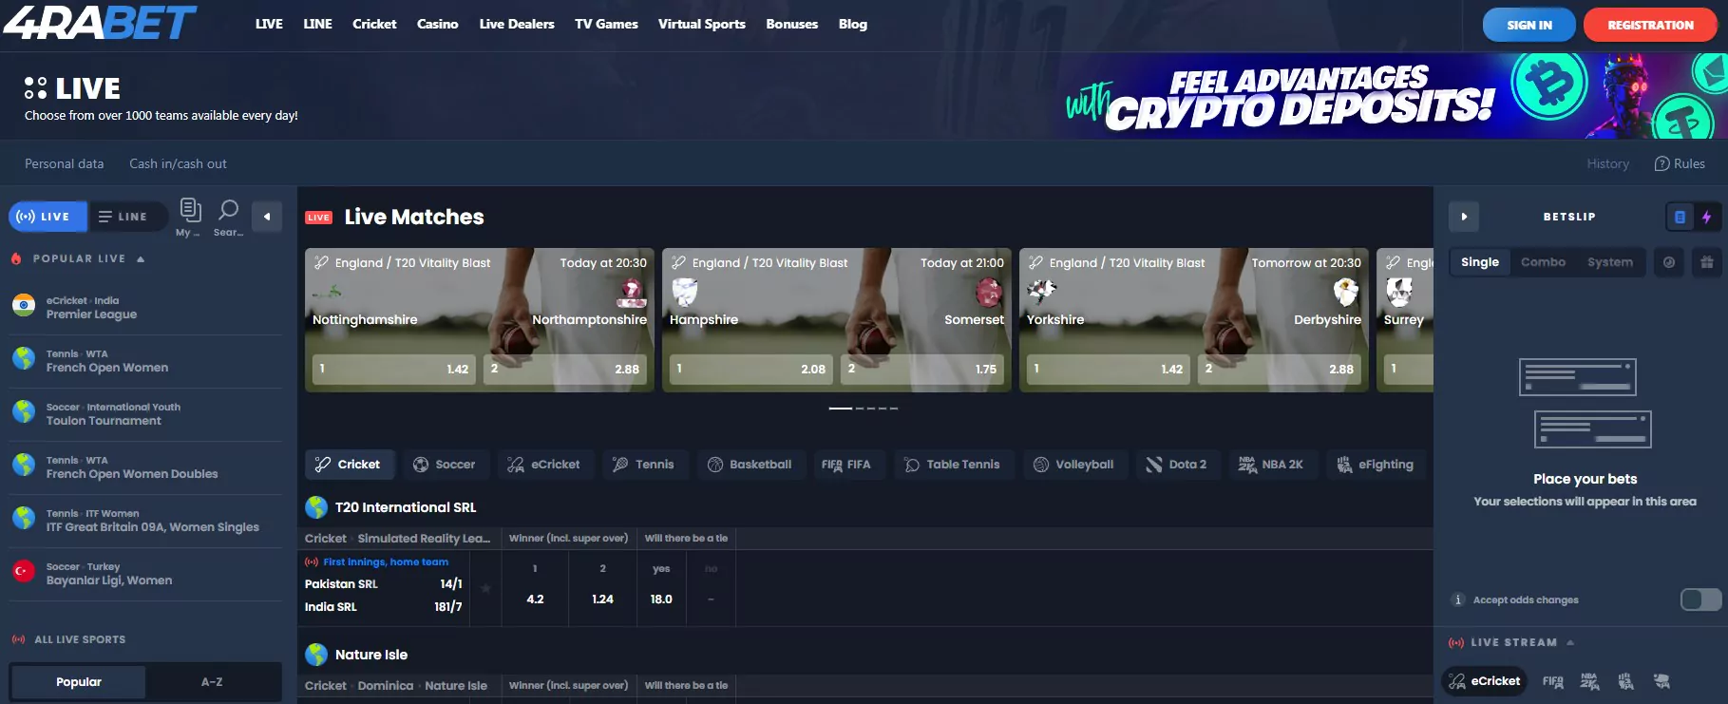The height and width of the screenshot is (704, 1728).
Task: Click the Accept odds changes info icon
Action: click(1458, 599)
